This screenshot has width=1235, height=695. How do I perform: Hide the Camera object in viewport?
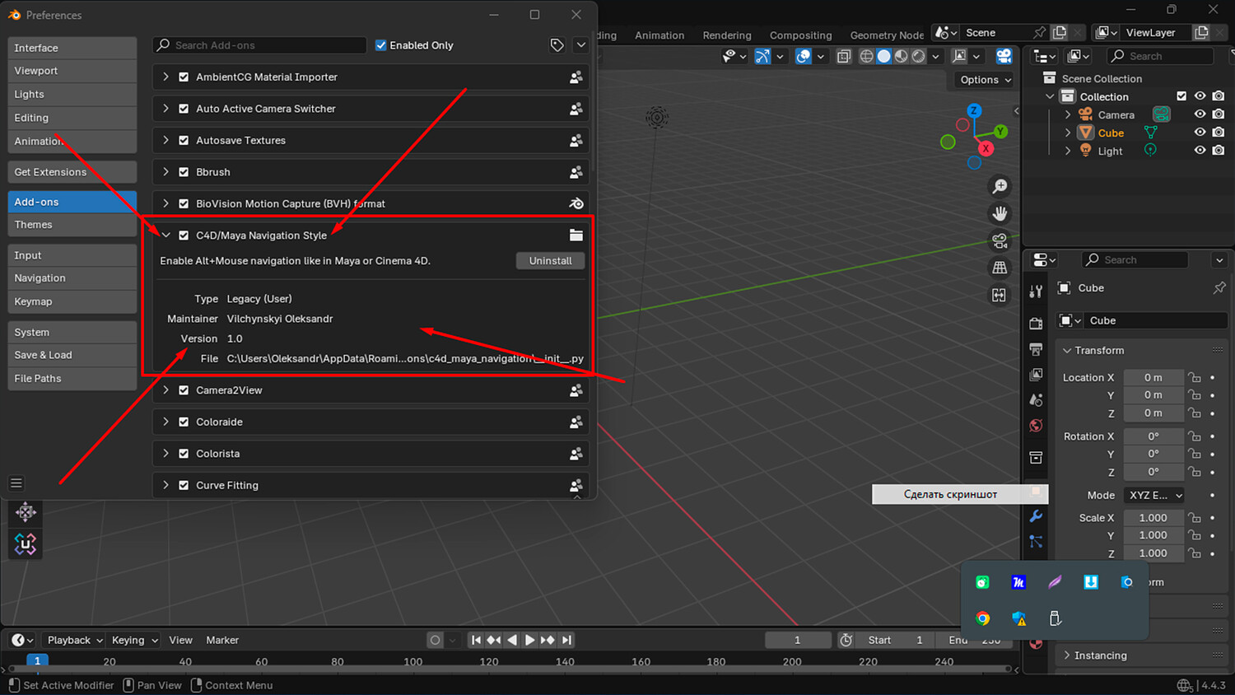point(1200,114)
